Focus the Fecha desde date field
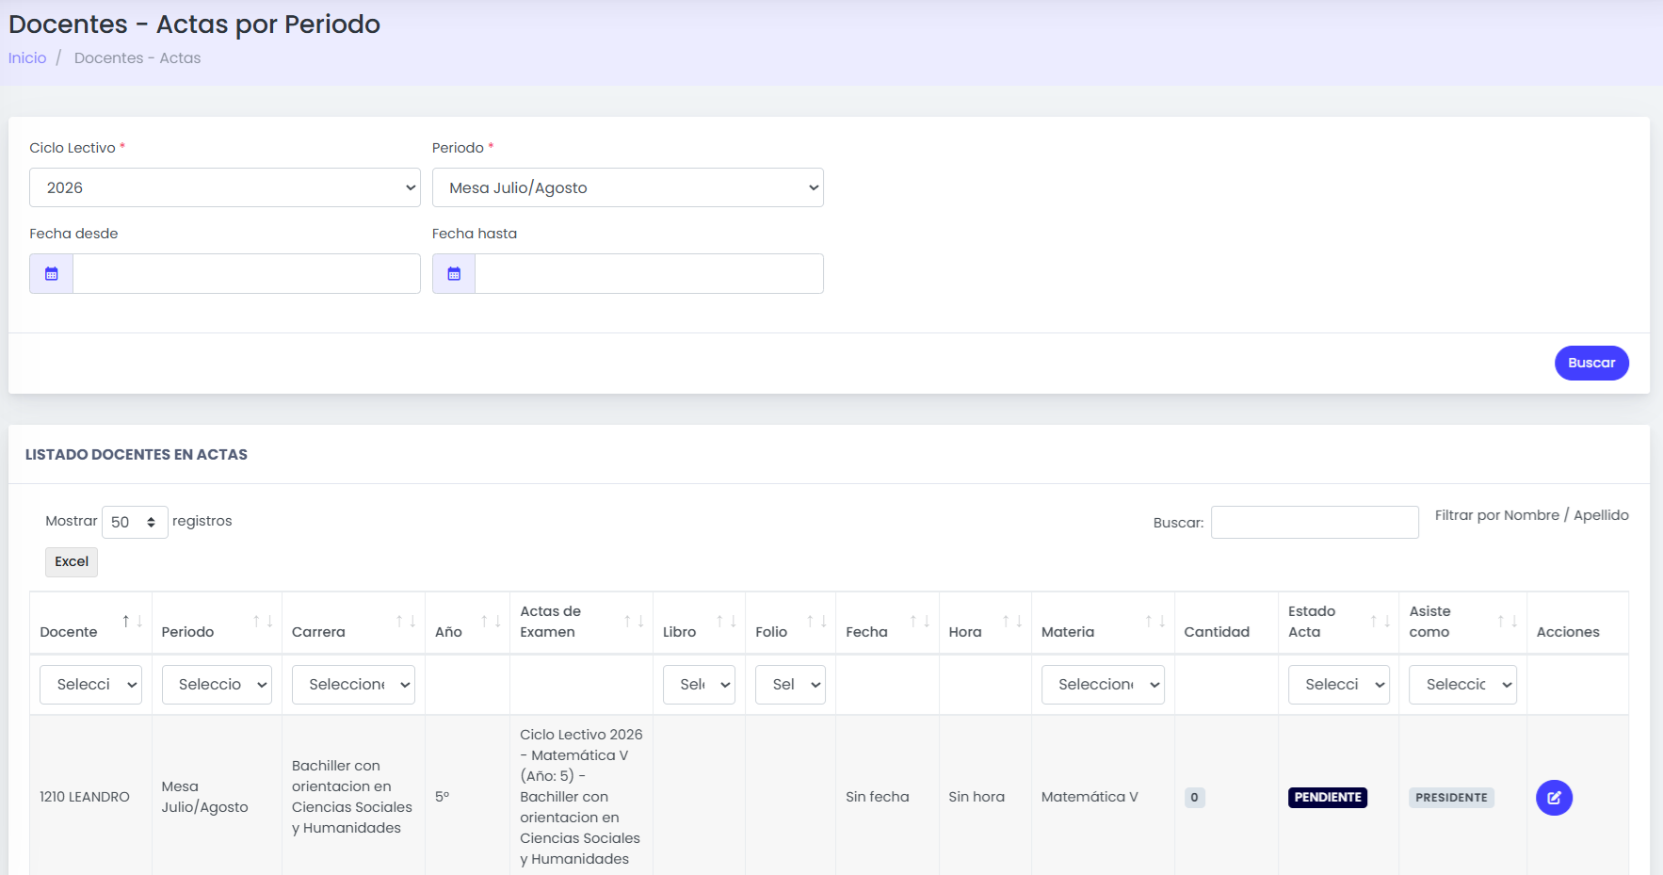This screenshot has width=1663, height=875. click(247, 274)
